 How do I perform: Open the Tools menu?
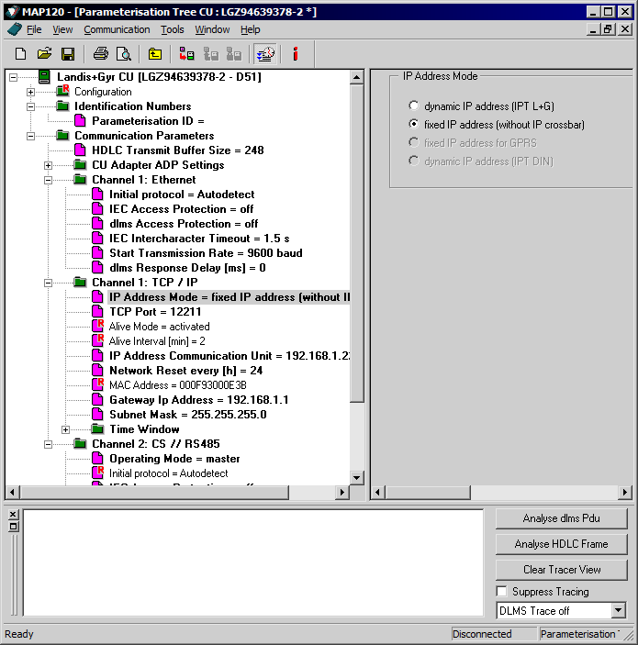point(172,29)
